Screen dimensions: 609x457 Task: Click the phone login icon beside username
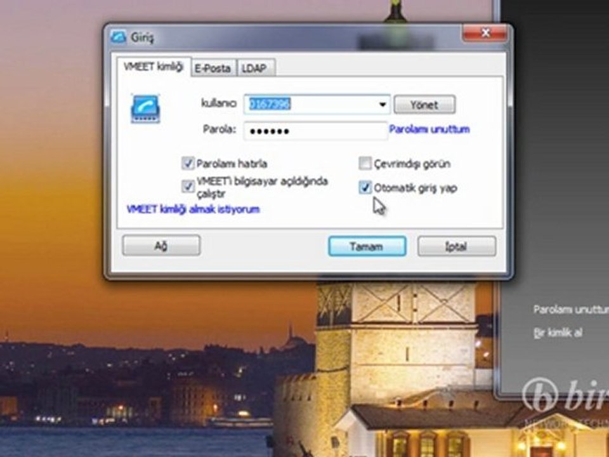(x=145, y=109)
